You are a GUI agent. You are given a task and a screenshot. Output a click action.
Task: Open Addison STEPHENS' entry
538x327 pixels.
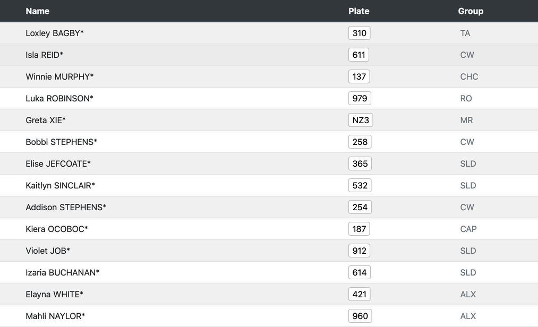[x=66, y=207]
